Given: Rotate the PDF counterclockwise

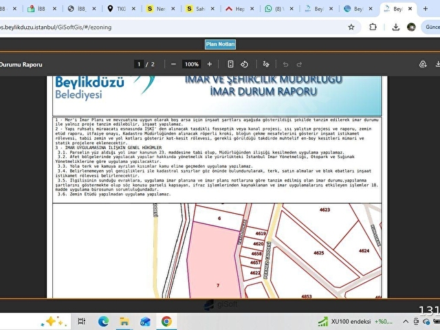Looking at the screenshot, I should [244, 64].
